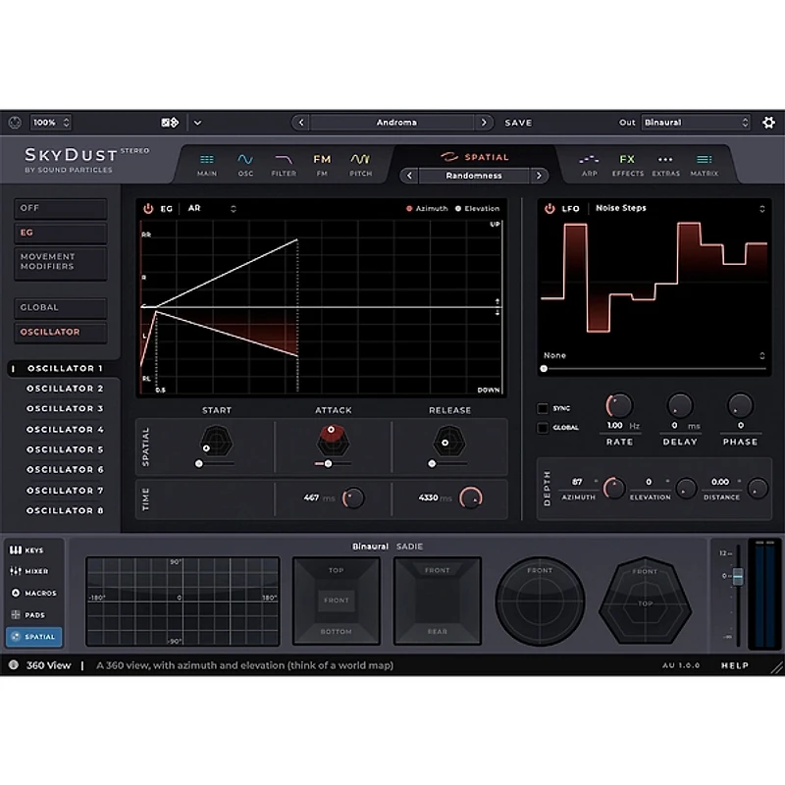Click the FX effects icon
Viewport: 785px width, 785px height.
pyautogui.click(x=627, y=159)
